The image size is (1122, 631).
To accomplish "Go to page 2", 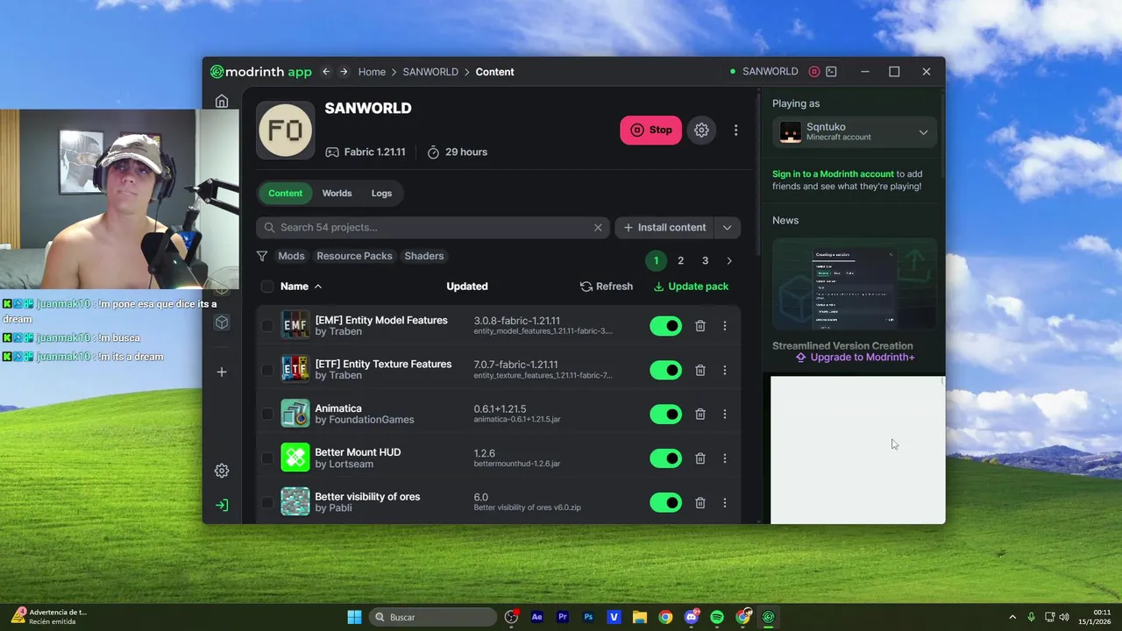I will click(x=680, y=261).
